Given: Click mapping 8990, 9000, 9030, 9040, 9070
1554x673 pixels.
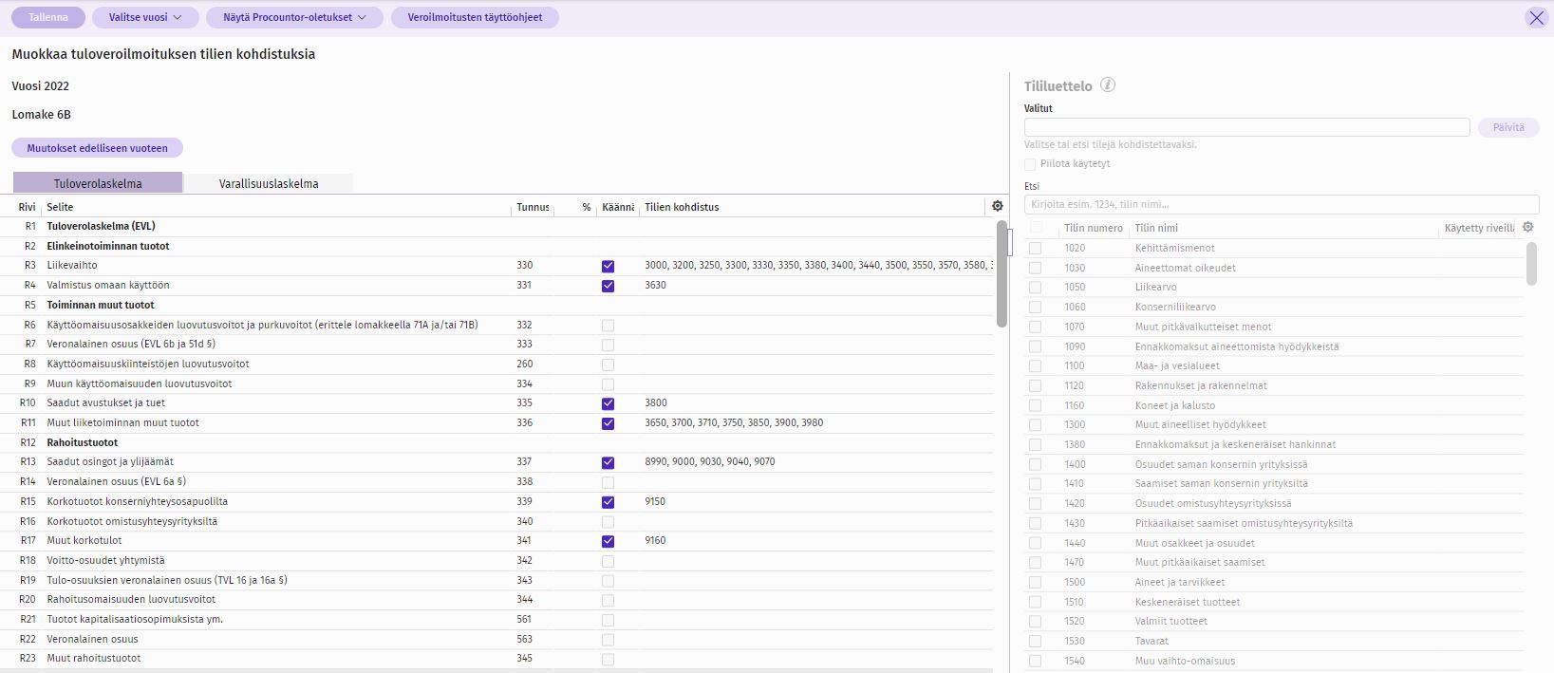Looking at the screenshot, I should [709, 462].
